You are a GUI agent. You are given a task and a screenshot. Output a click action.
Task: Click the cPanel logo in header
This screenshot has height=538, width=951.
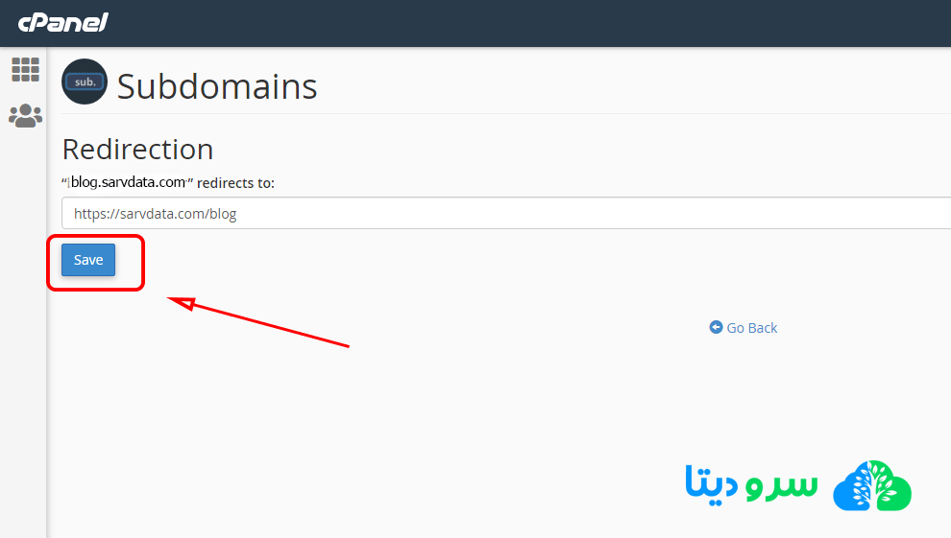click(62, 22)
